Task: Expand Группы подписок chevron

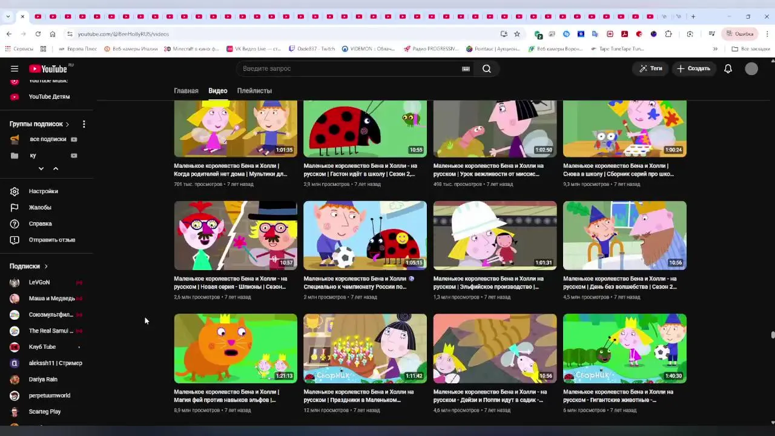Action: point(67,124)
